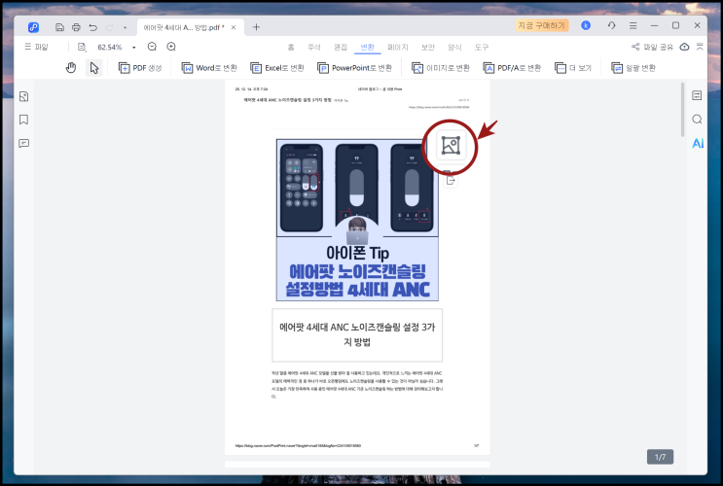Image resolution: width=723 pixels, height=486 pixels.
Task: Zoom in with the plus magnifier
Action: pos(171,47)
